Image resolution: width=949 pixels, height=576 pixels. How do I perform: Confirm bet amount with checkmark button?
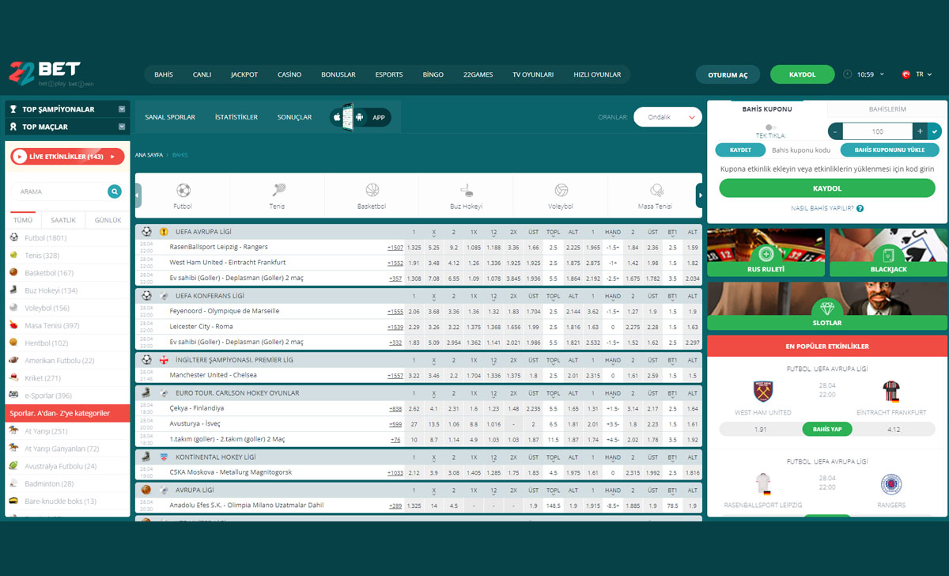coord(935,131)
